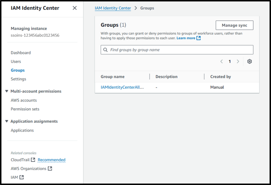
Task: Collapse Multi-account permissions section
Action: [x=7, y=91]
